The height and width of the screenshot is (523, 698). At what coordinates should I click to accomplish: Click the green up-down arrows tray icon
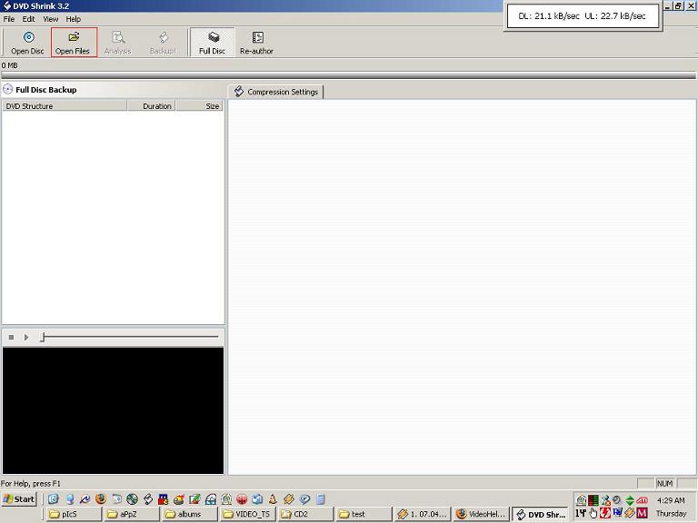point(630,500)
